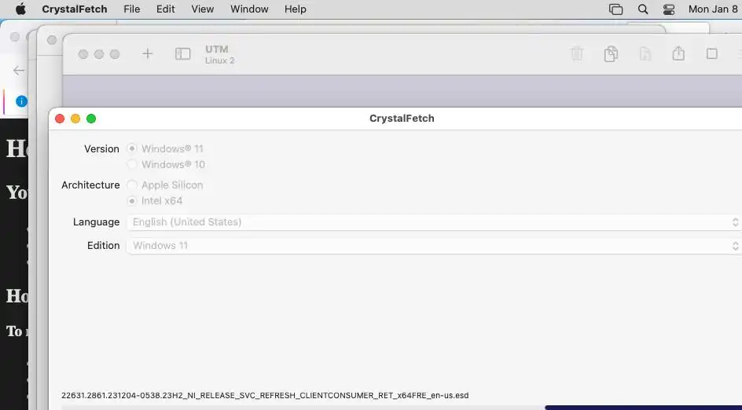Show the date and time panel

click(x=713, y=9)
